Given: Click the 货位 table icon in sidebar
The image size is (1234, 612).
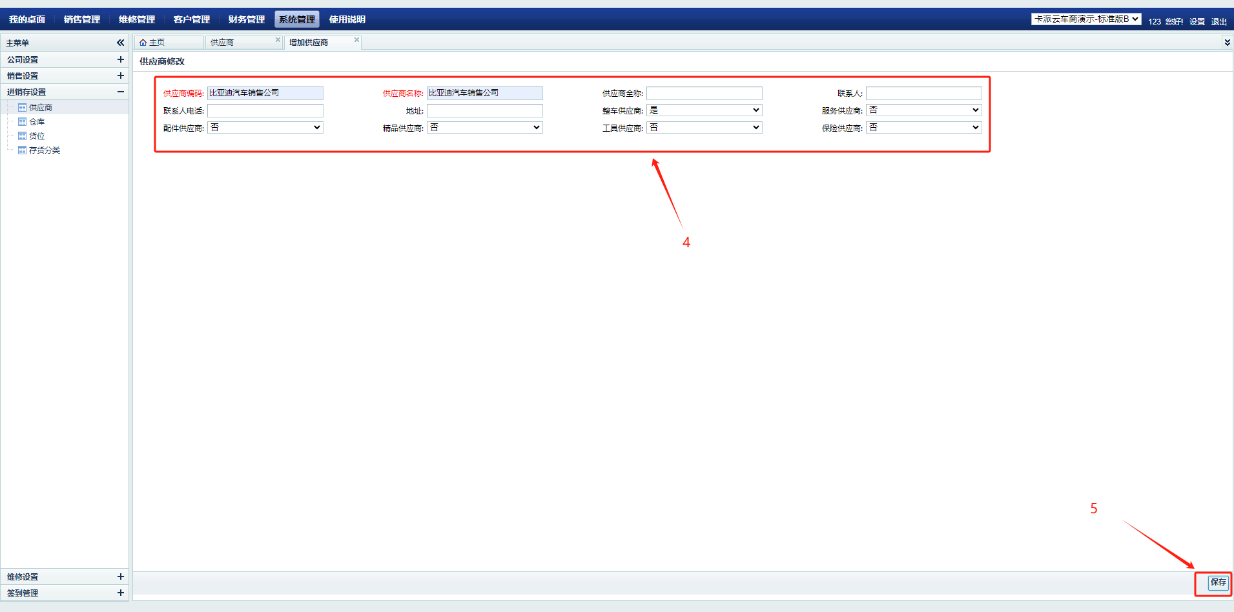Looking at the screenshot, I should (22, 136).
